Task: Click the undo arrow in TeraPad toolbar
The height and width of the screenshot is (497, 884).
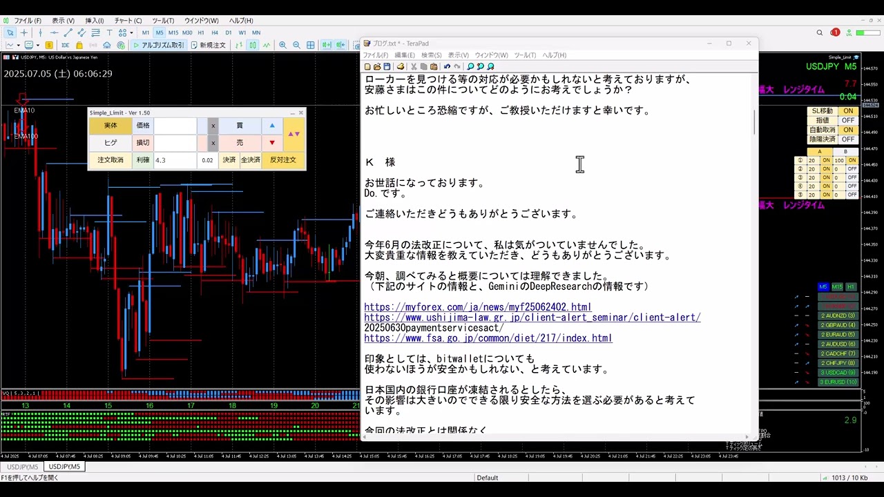Action: pos(447,66)
